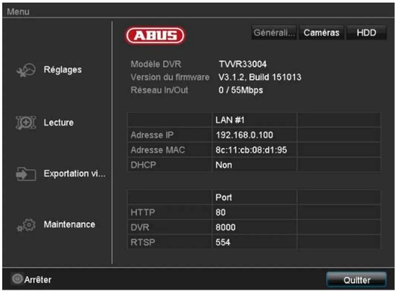Viewport: 396px width, 291px height.
Task: Click the Port column header
Action: [224, 197]
